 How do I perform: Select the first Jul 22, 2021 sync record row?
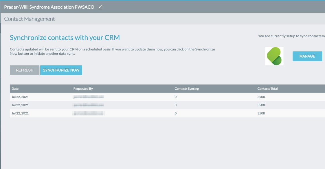click(116, 97)
